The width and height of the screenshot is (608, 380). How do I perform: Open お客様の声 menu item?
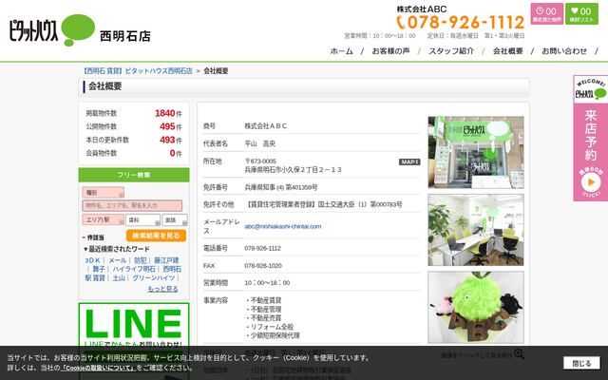click(390, 50)
